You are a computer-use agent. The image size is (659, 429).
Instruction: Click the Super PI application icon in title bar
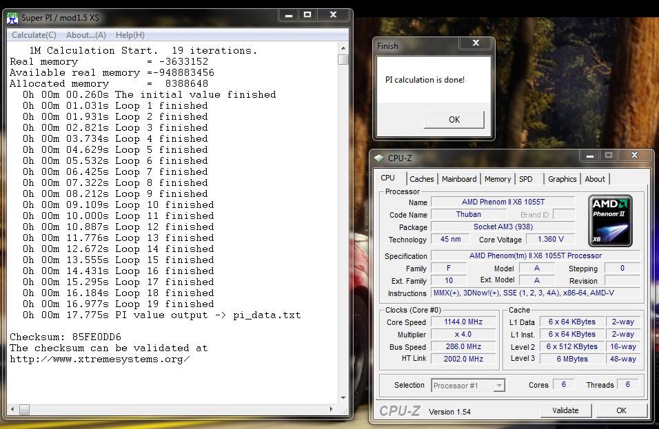12,18
